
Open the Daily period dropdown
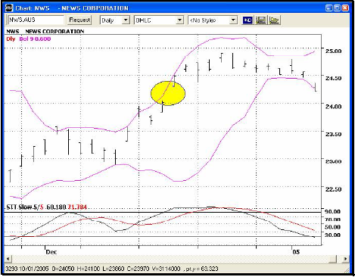126,20
